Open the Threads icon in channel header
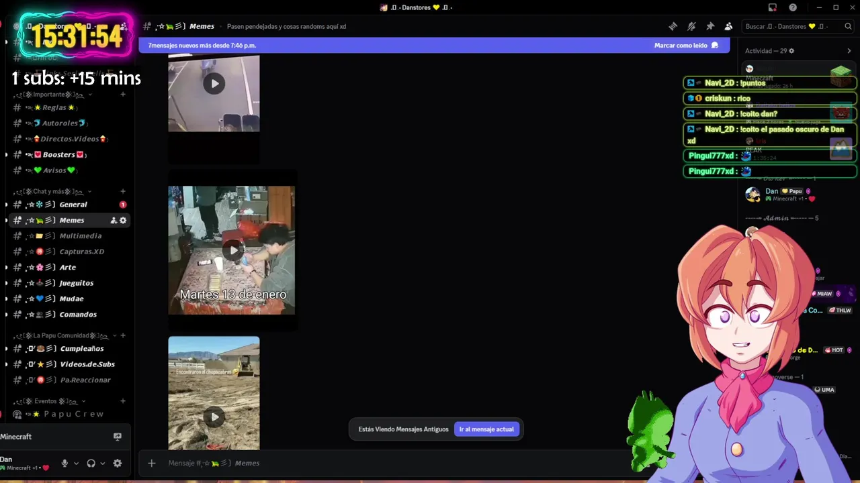This screenshot has height=483, width=860. 673,26
